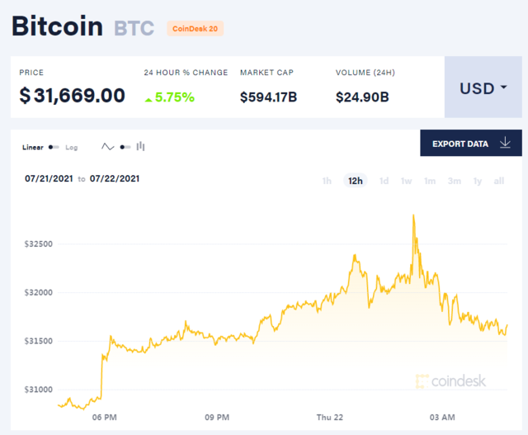Select the 1h time range

(x=327, y=181)
